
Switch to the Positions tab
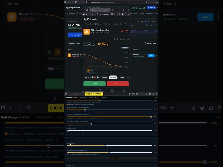pyautogui.click(x=70, y=43)
